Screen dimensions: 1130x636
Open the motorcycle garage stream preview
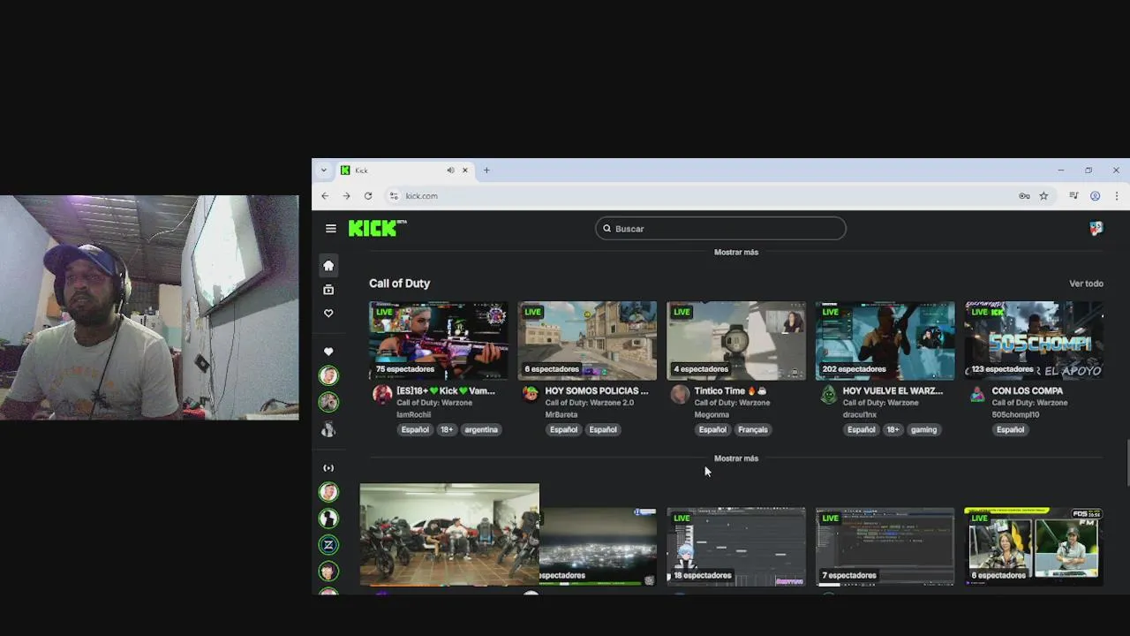point(449,534)
